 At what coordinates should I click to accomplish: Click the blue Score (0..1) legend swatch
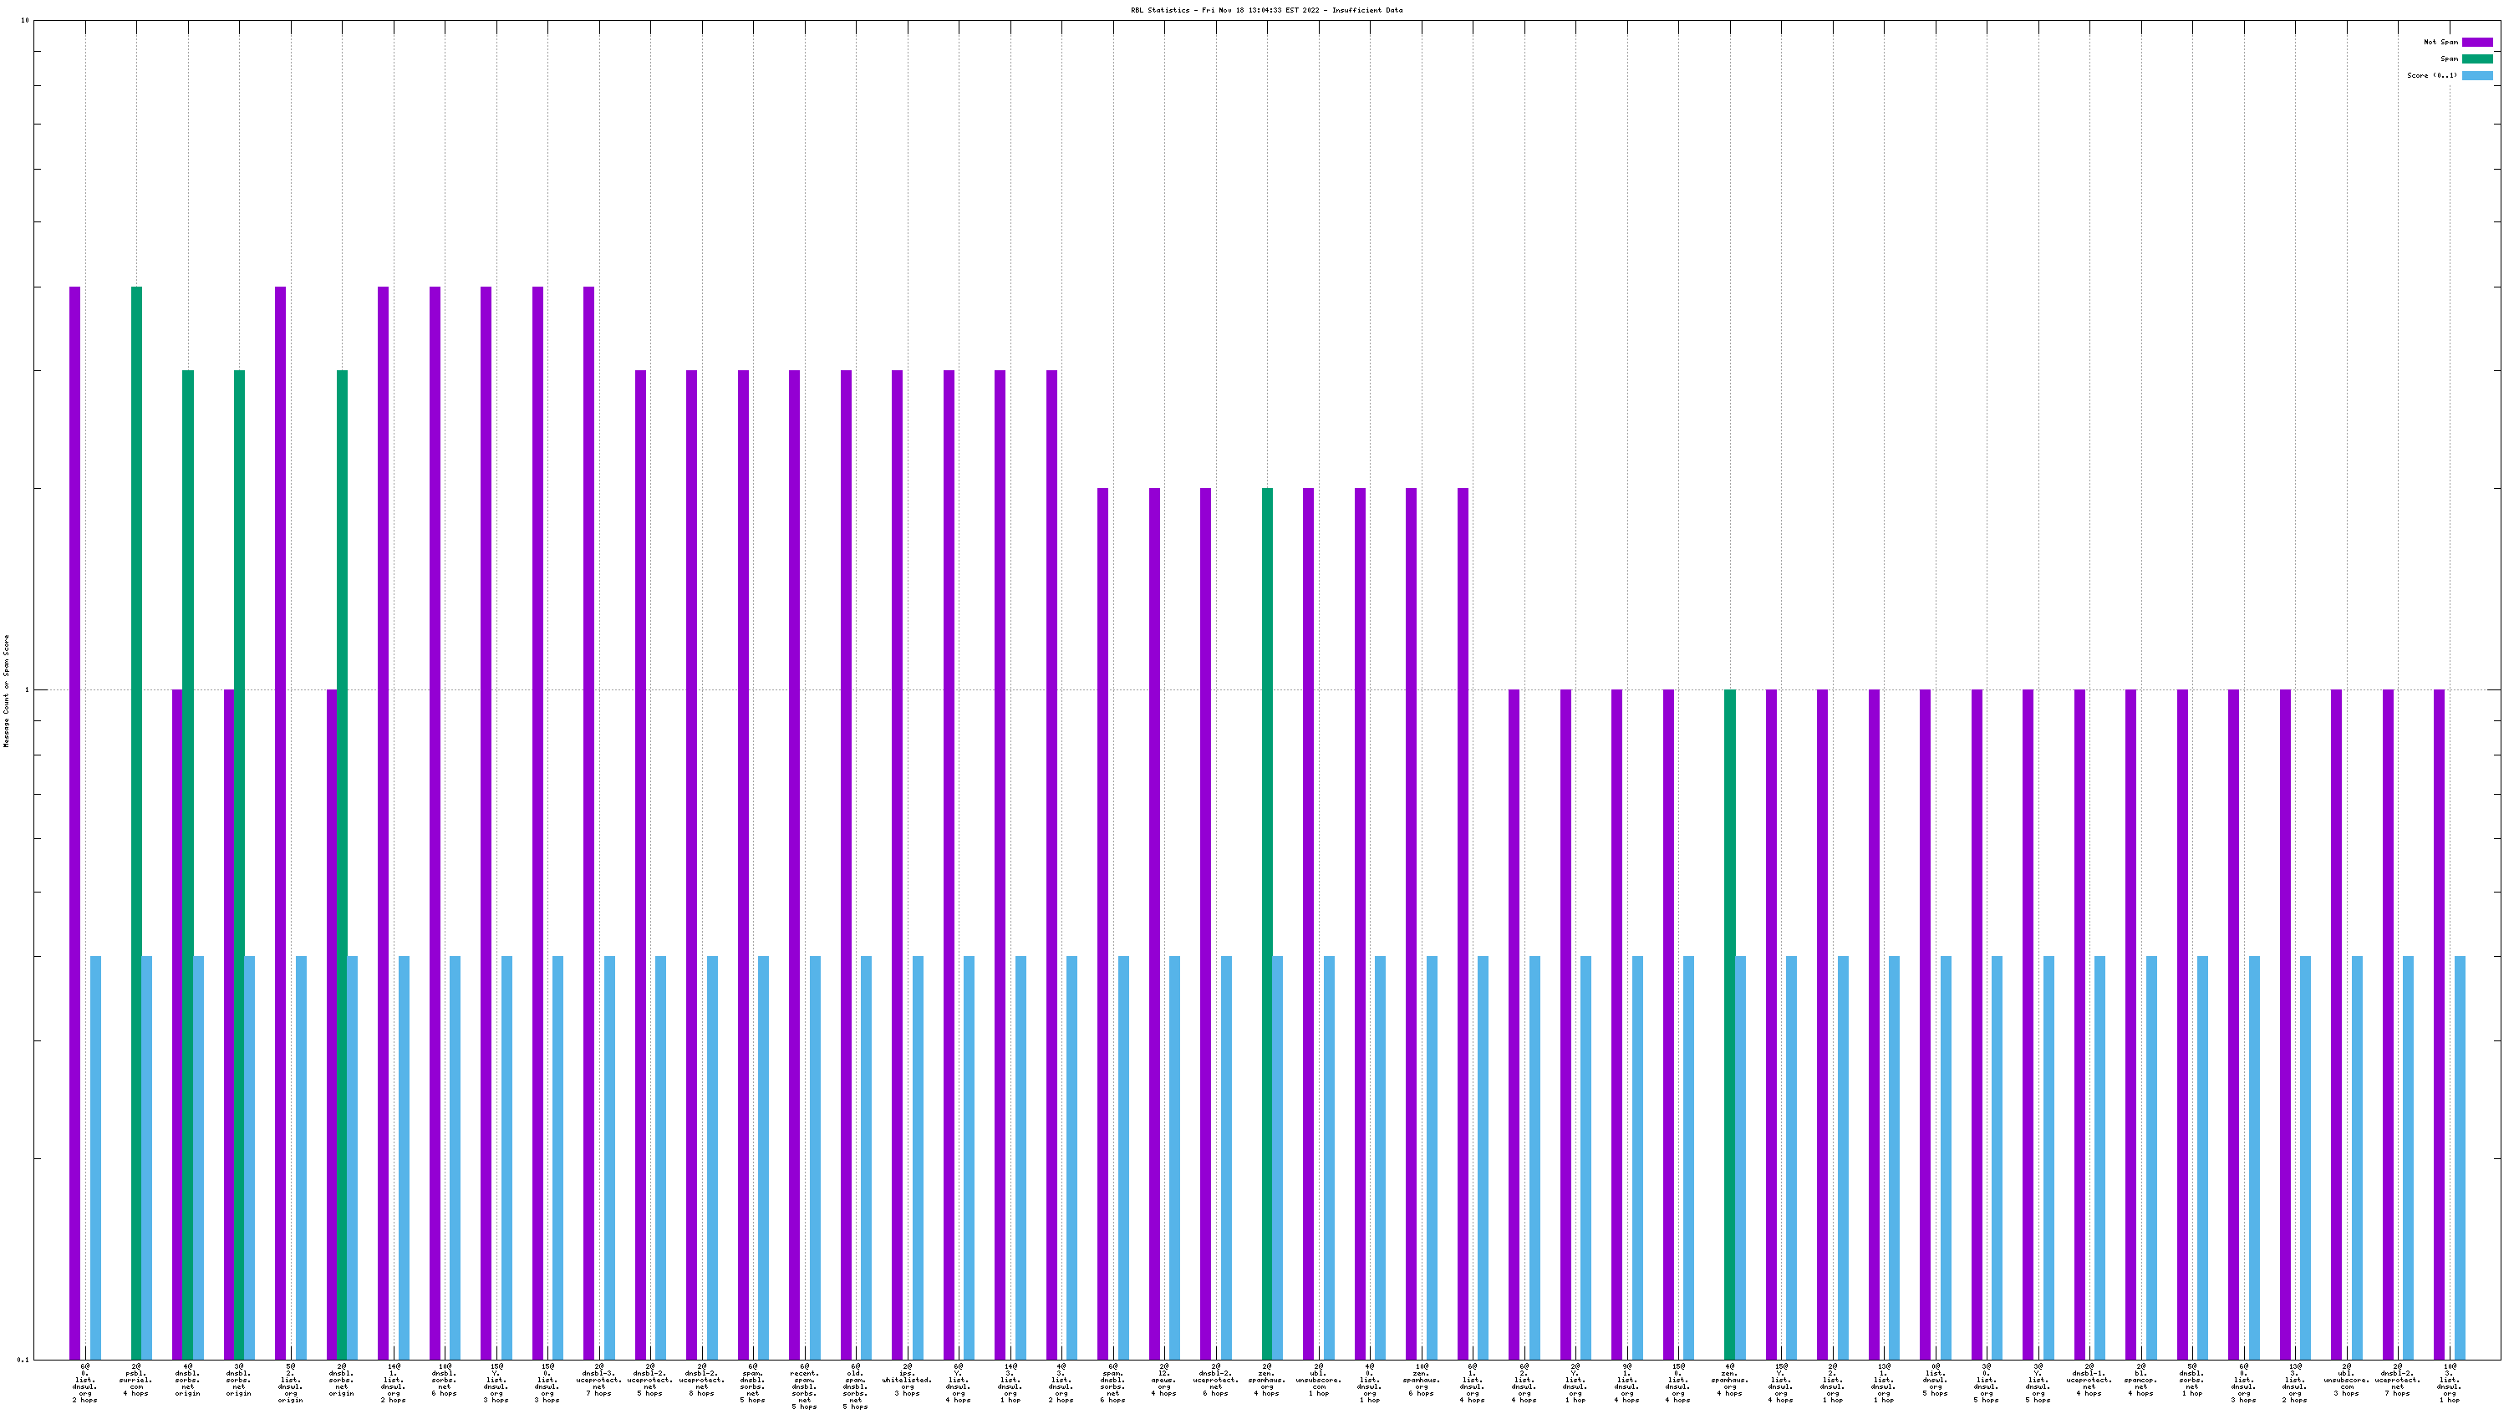[x=2477, y=75]
